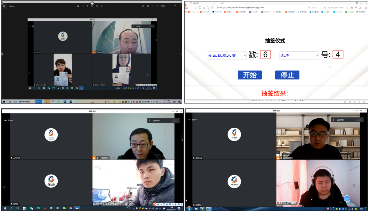The height and width of the screenshot is (211, 368).
Task: Click the bookmark star in address bar
Action: click(212, 8)
